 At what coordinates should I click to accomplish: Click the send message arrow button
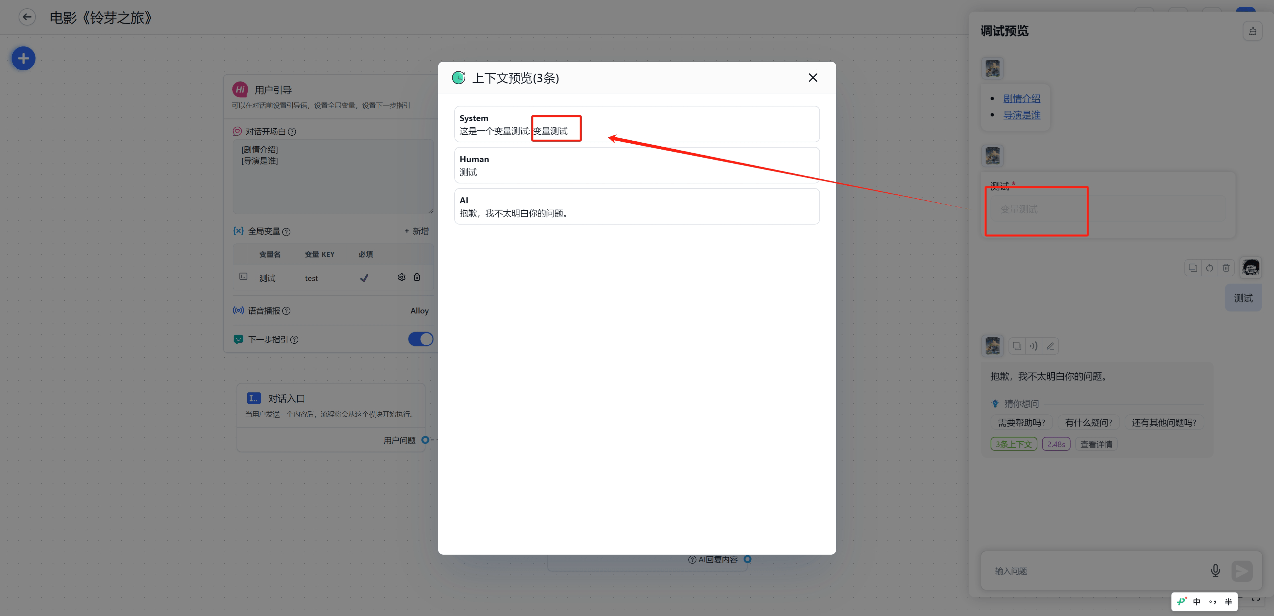[x=1242, y=571]
